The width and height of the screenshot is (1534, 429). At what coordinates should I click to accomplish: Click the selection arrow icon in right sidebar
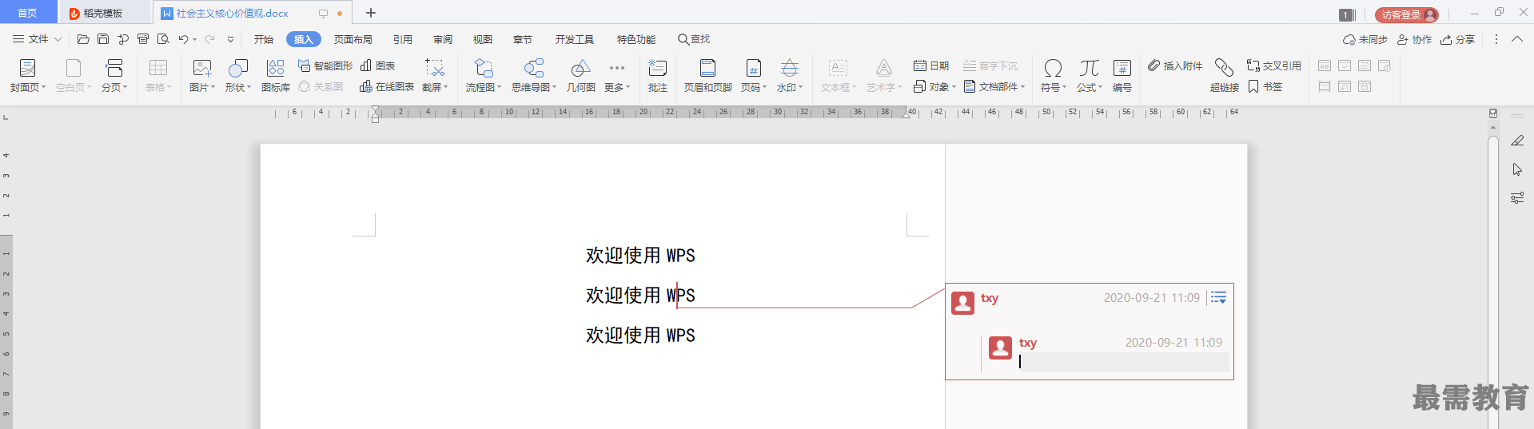pos(1517,169)
